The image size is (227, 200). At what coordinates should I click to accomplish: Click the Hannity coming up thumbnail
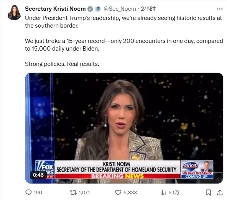197,170
